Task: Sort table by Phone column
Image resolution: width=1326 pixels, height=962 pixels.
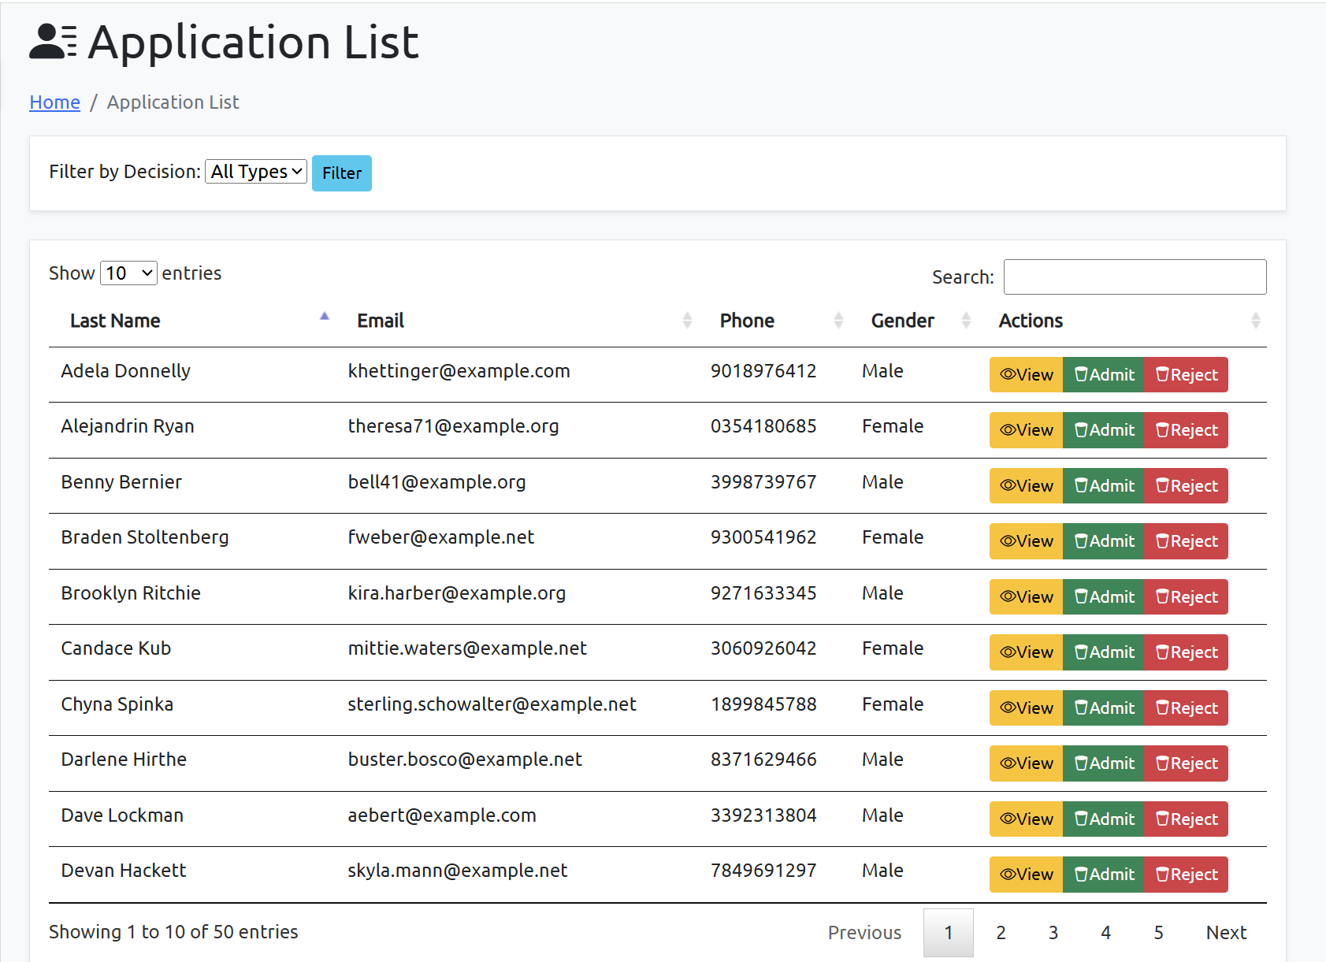Action: click(x=747, y=321)
